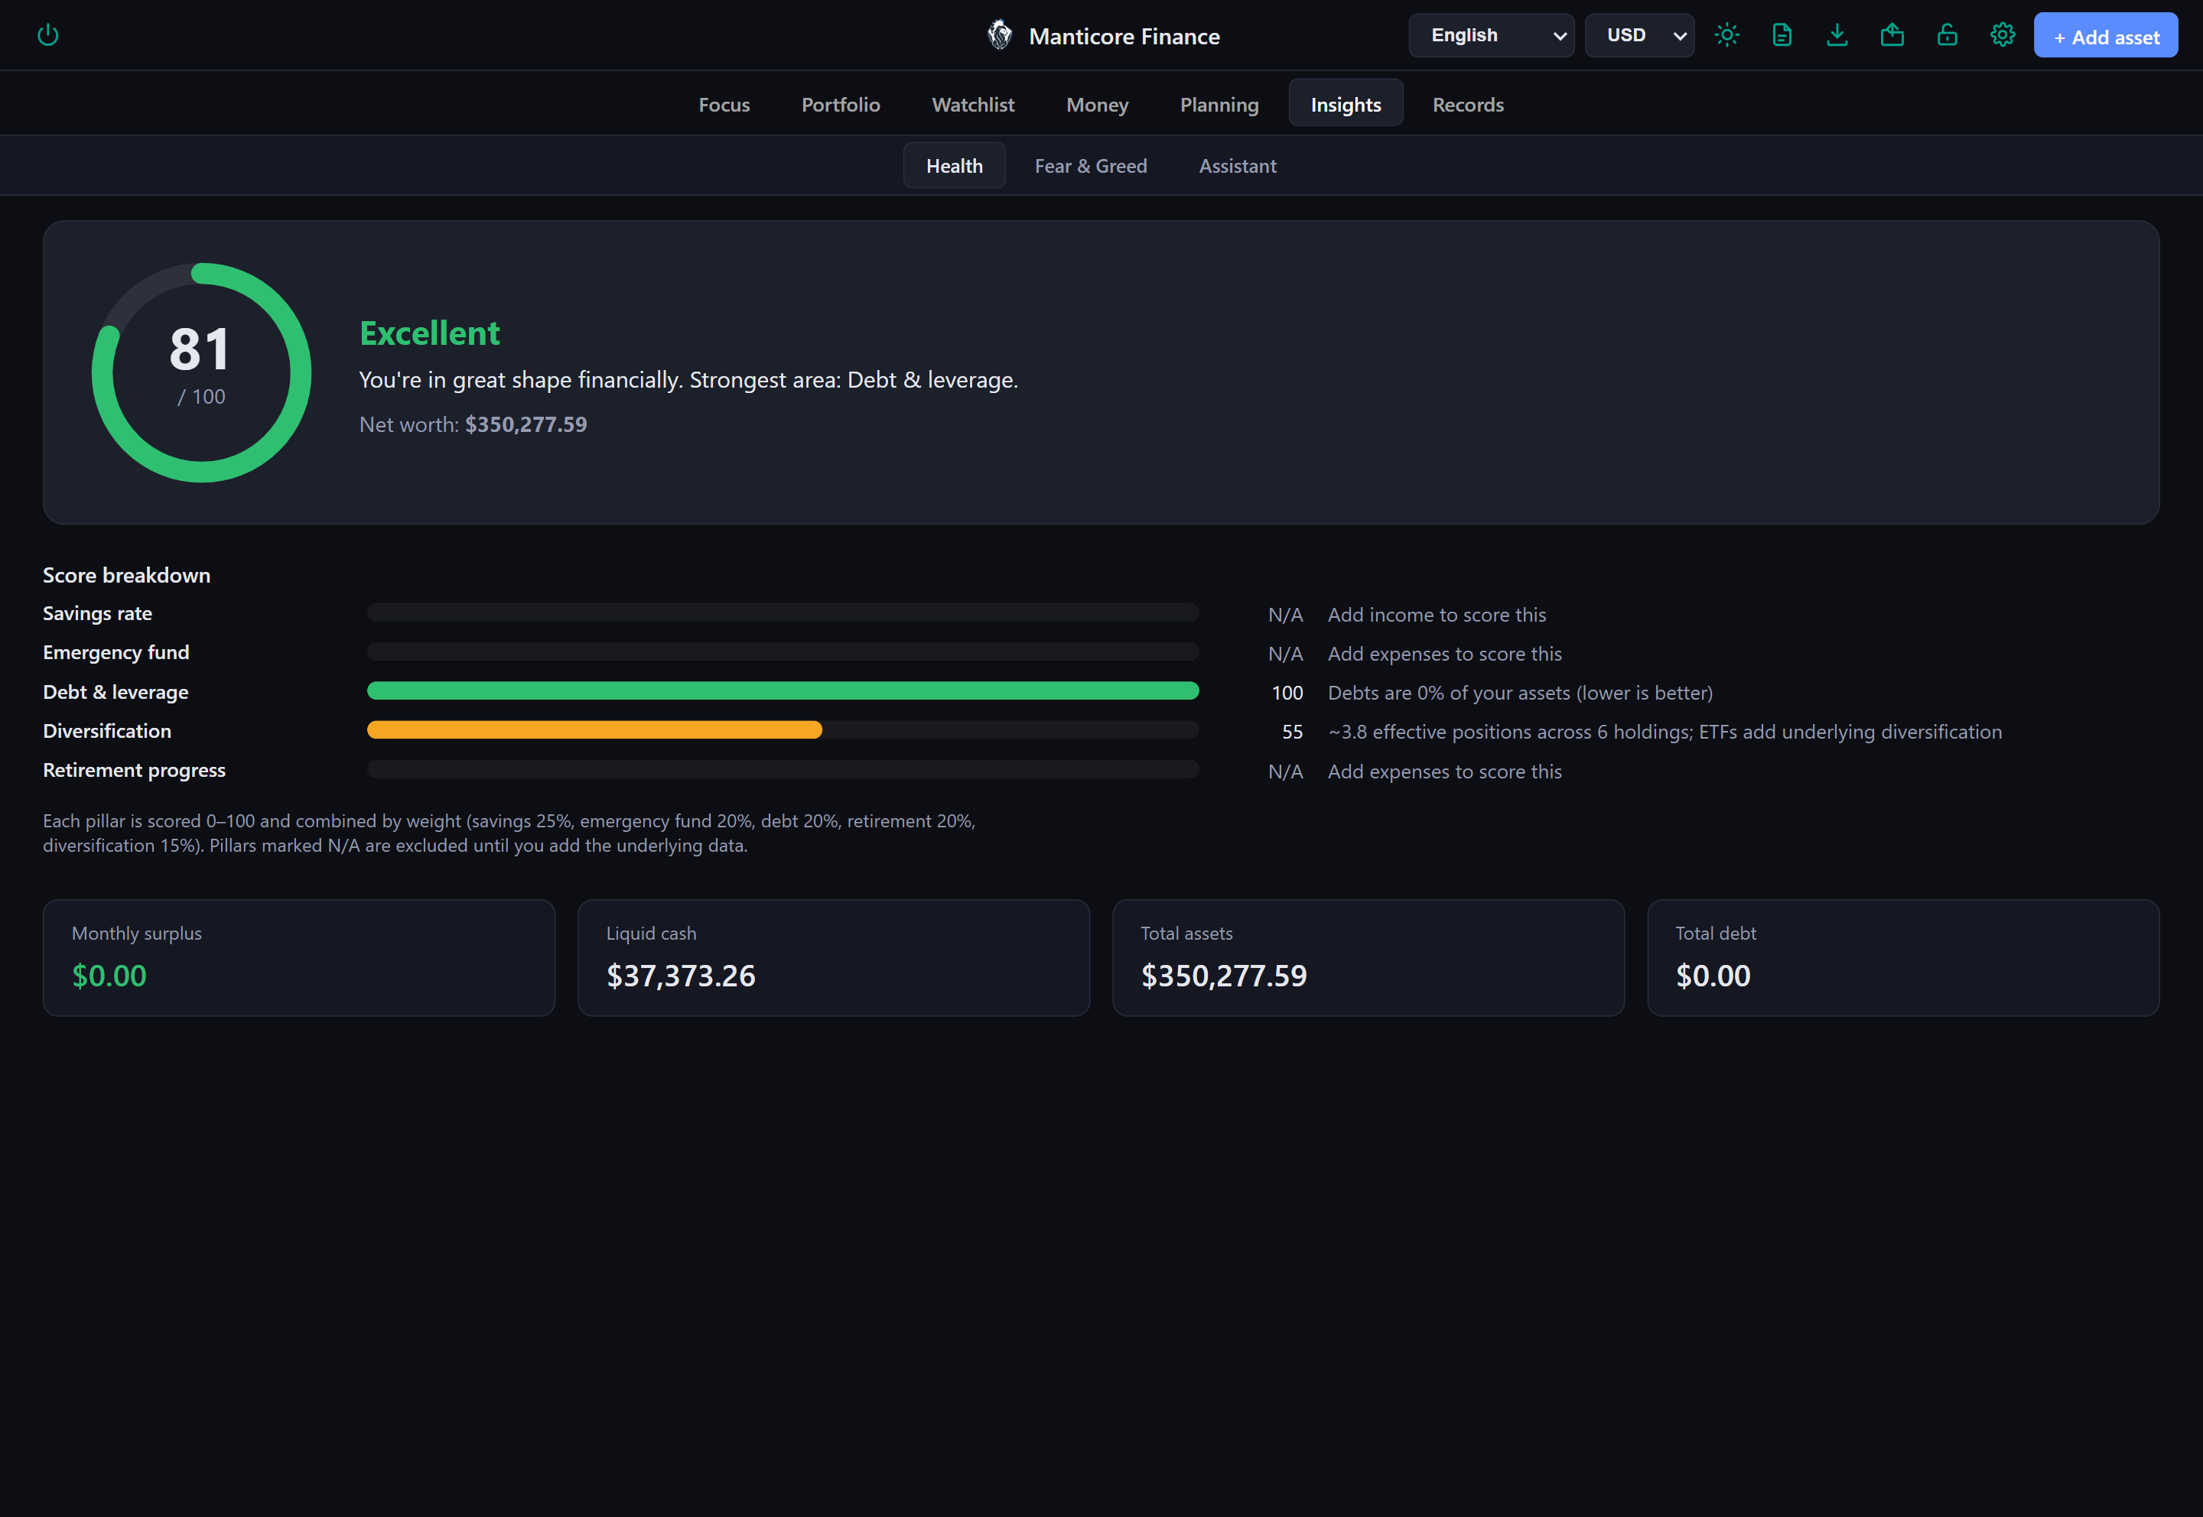Go to the Focus tab

coord(724,105)
